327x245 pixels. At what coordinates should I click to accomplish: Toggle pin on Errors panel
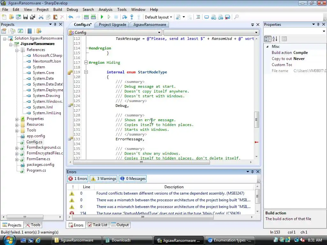pyautogui.click(x=252, y=172)
